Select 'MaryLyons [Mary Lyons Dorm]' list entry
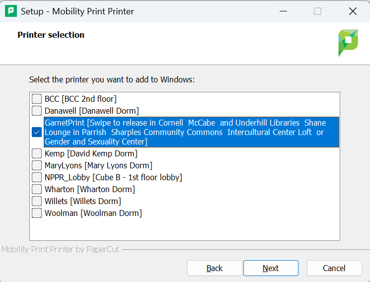 (98, 165)
